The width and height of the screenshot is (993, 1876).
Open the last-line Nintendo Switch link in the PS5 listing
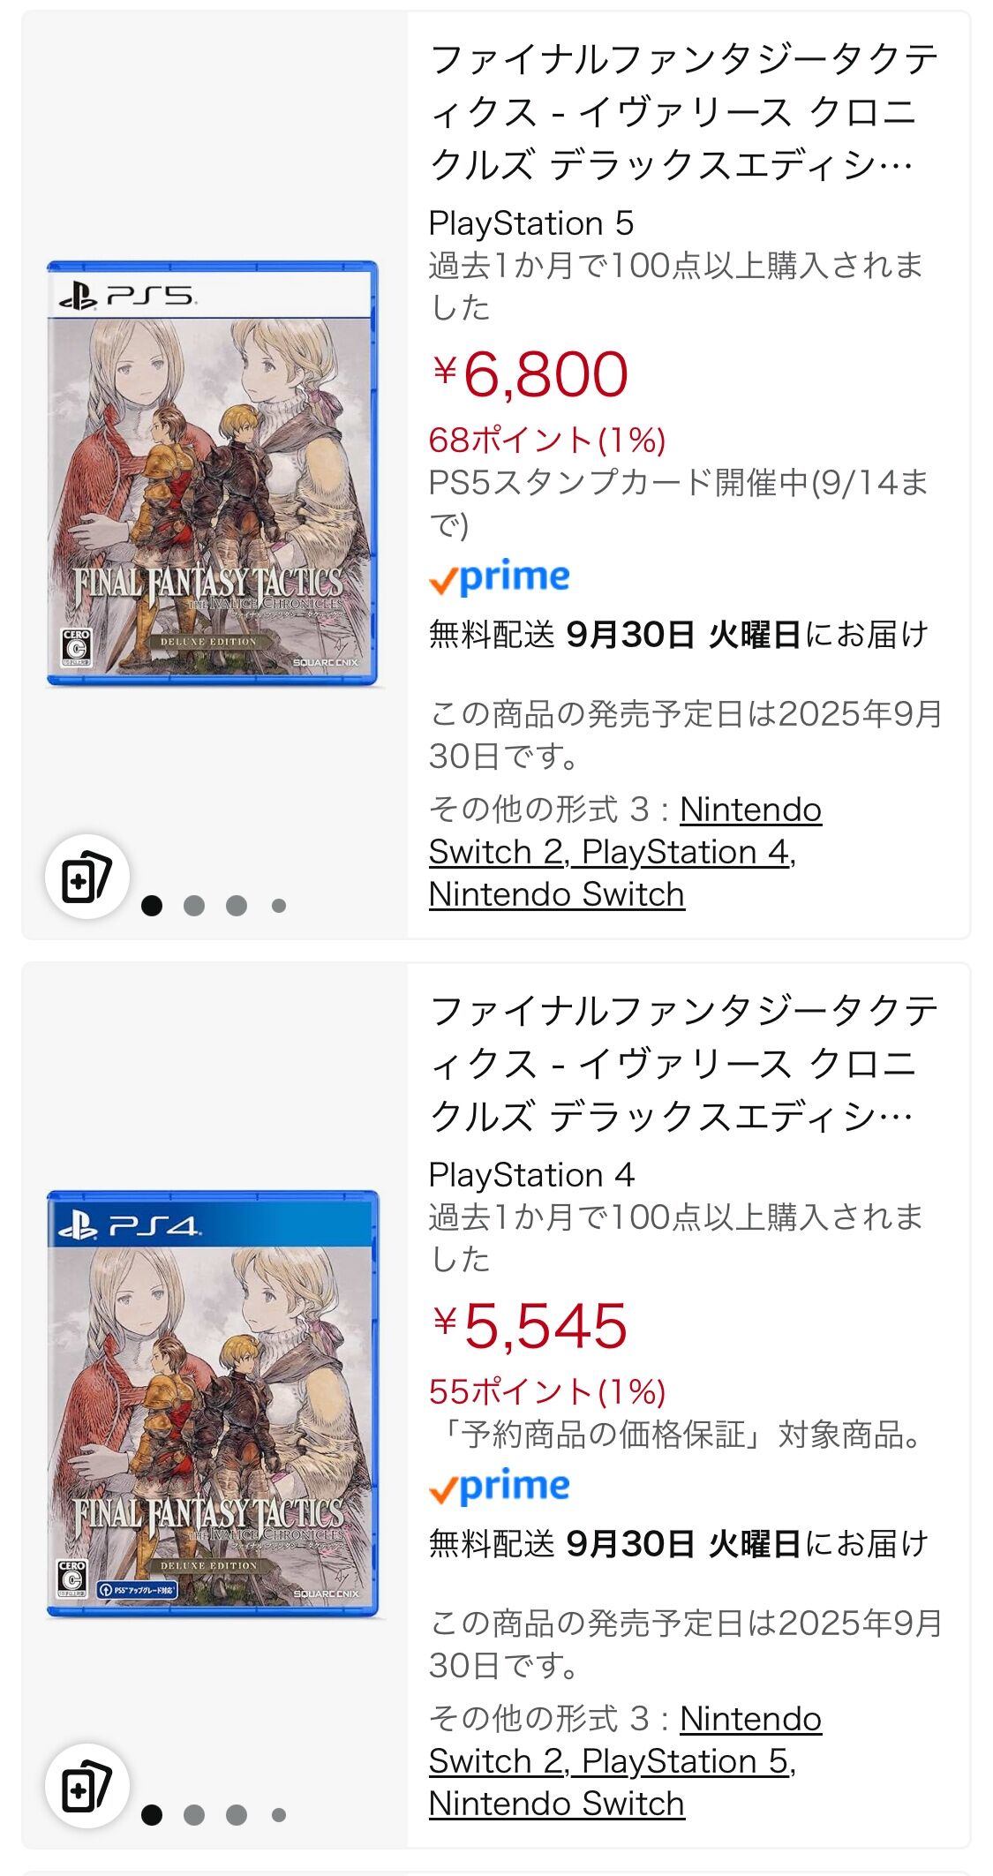(556, 895)
